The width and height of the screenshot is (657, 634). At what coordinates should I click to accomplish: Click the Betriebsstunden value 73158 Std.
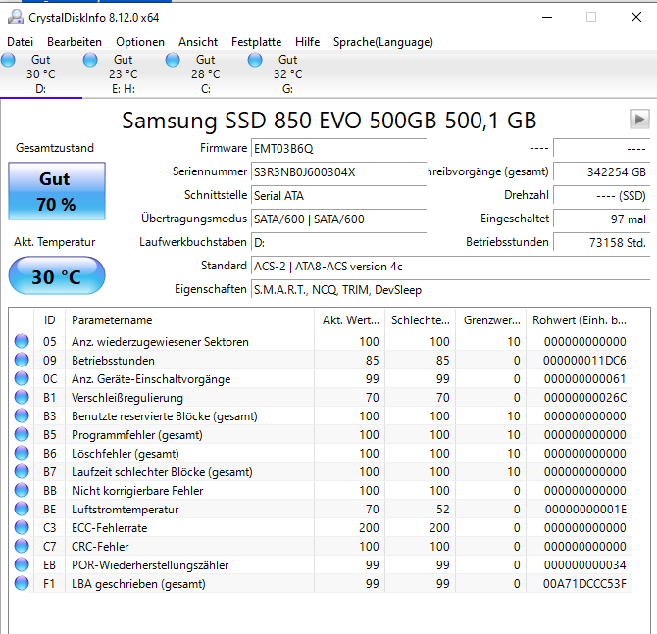(x=601, y=242)
